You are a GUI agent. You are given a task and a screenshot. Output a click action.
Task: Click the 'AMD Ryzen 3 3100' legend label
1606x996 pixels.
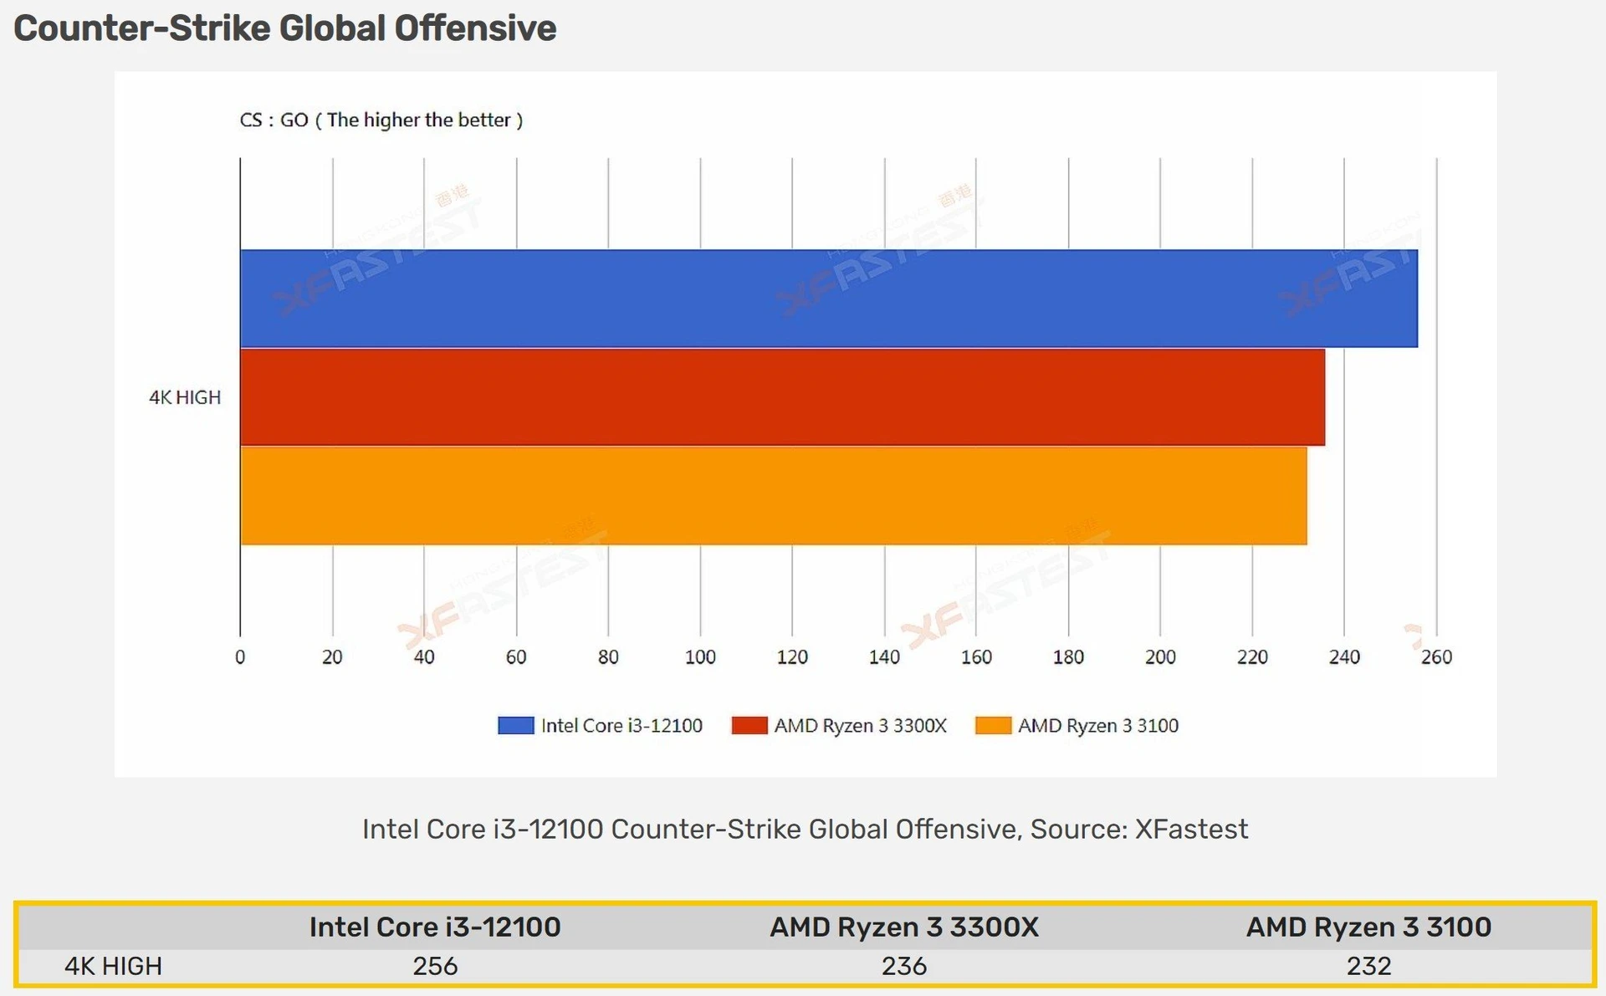(x=1098, y=726)
